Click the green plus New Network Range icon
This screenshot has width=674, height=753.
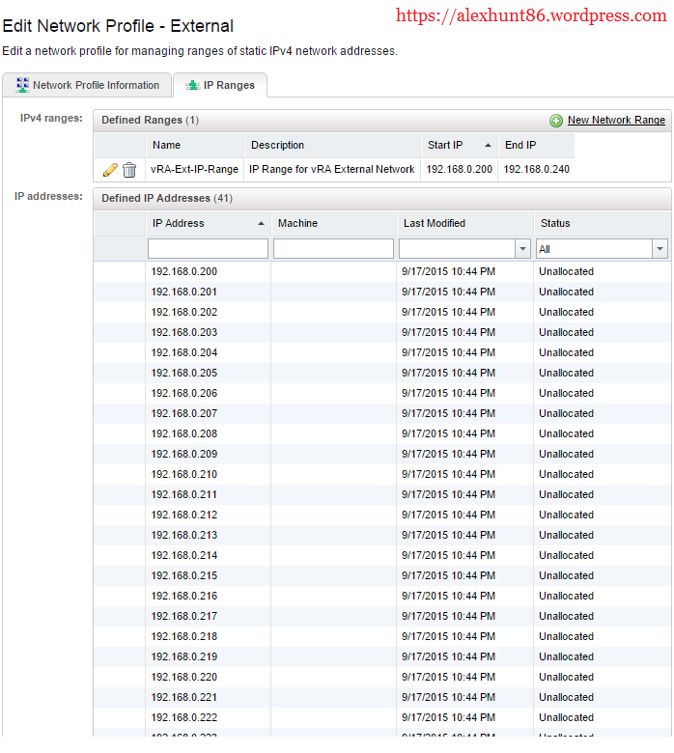556,121
